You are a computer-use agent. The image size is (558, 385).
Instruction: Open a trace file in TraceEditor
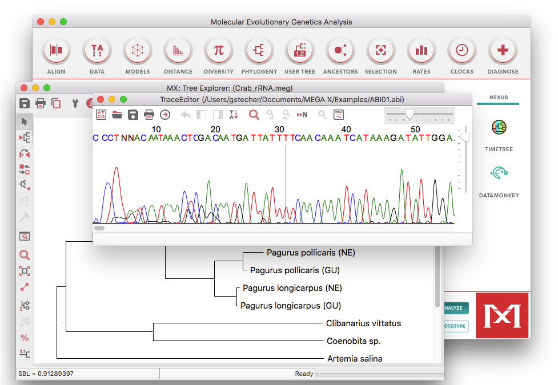click(117, 115)
